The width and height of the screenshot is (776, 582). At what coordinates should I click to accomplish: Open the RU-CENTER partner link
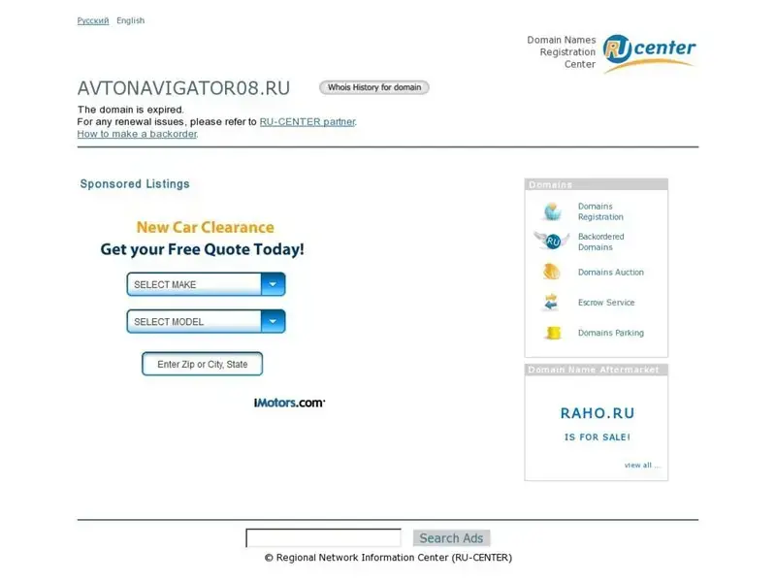[x=307, y=122]
